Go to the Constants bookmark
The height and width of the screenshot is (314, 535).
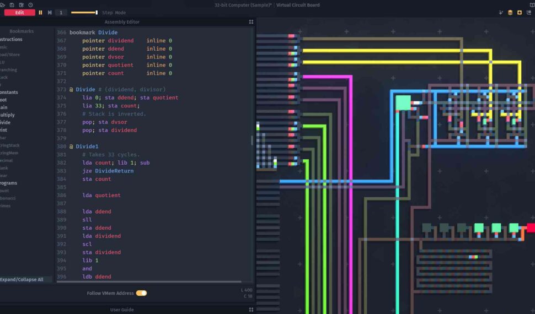point(8,92)
